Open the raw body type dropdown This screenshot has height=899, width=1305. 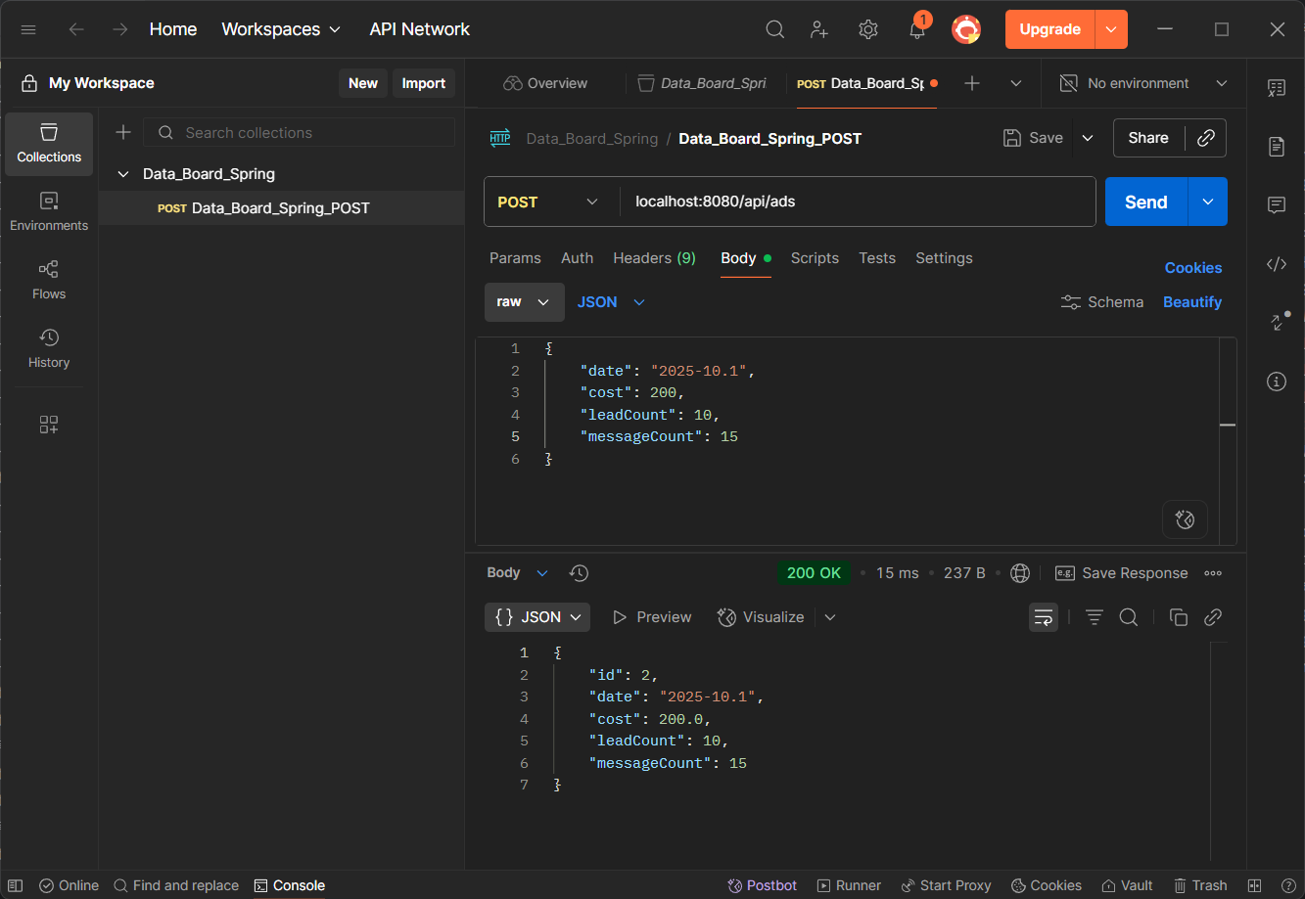[x=525, y=302]
